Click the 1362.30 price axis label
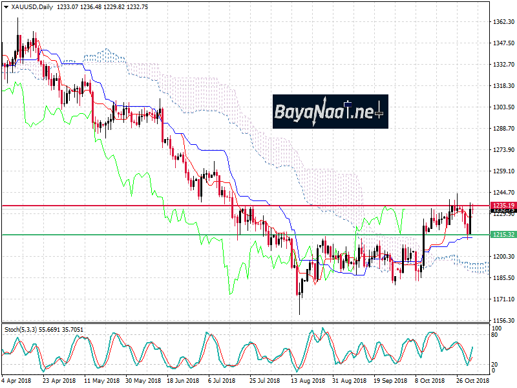The image size is (517, 388). coord(501,22)
